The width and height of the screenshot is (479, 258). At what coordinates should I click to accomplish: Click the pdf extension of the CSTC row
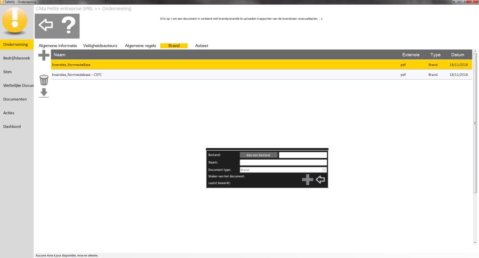pyautogui.click(x=403, y=75)
